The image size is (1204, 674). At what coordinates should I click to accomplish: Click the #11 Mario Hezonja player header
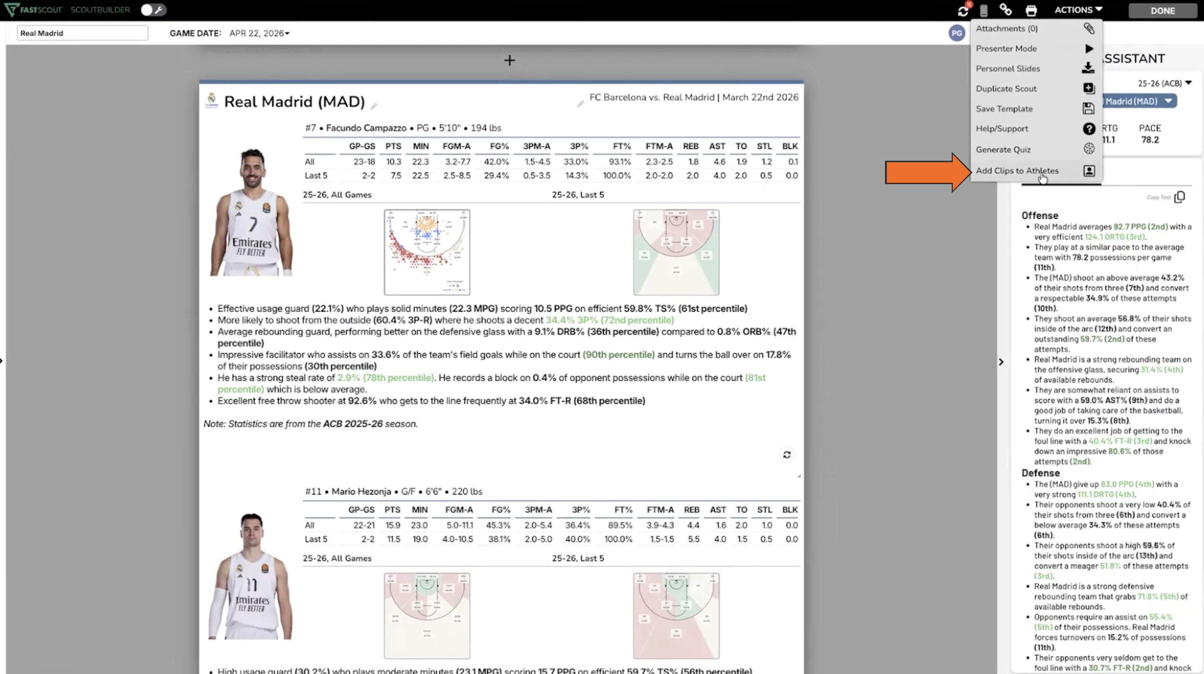[x=393, y=492]
